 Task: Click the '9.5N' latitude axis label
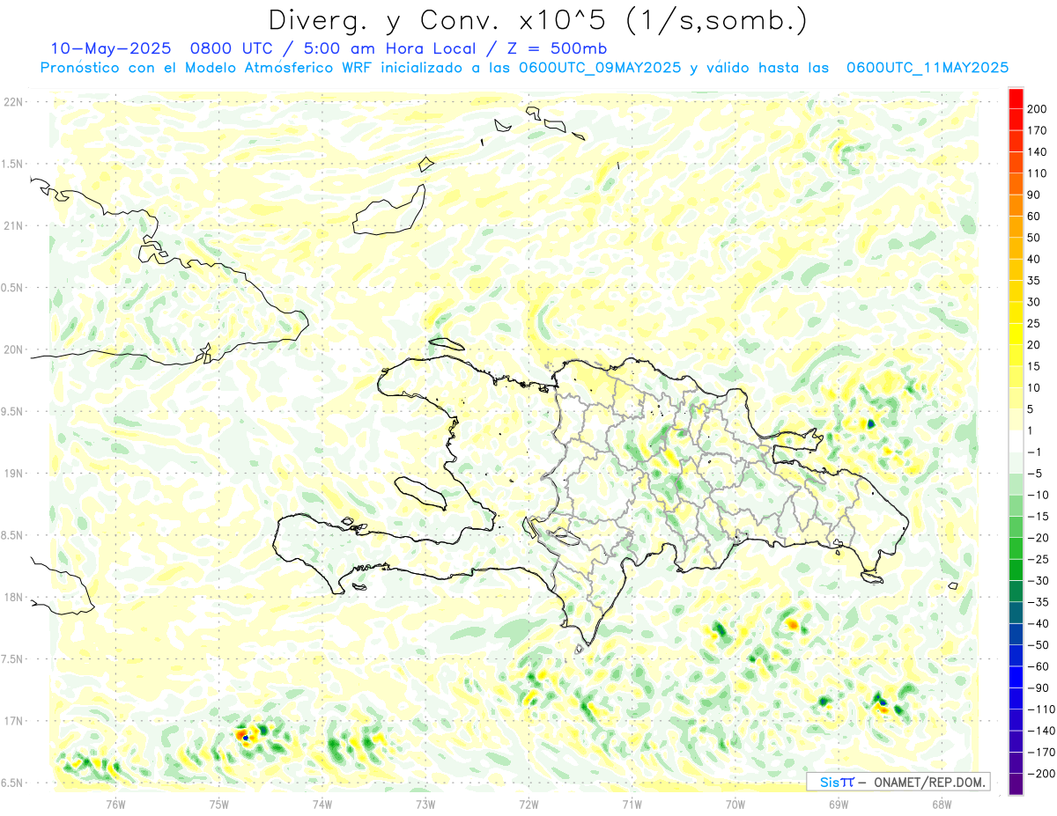coord(12,412)
